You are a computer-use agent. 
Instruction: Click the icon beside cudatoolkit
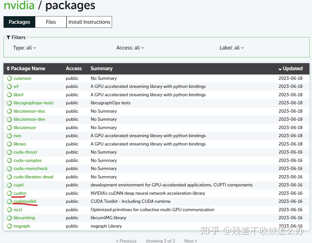coord(9,201)
